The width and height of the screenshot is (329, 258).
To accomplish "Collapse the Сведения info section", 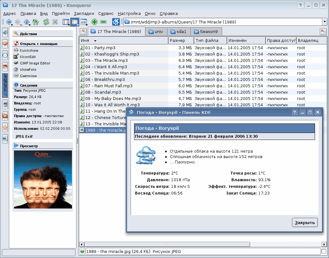I will point(16,85).
